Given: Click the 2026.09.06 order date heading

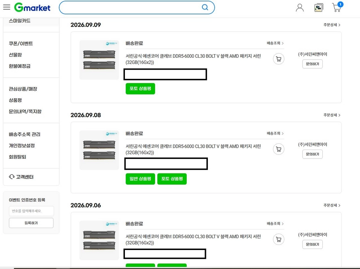Looking at the screenshot, I should (x=86, y=205).
